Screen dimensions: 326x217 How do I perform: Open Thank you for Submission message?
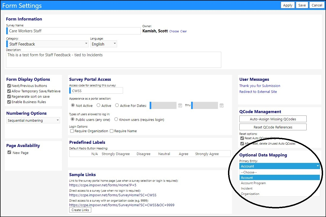tap(260, 86)
